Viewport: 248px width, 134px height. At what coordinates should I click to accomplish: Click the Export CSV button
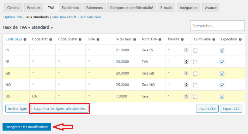[231, 109]
